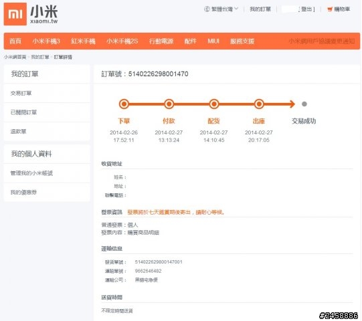The width and height of the screenshot is (362, 321).
Task: Click the 13:13:24 payment timestamp
Action: [169, 140]
